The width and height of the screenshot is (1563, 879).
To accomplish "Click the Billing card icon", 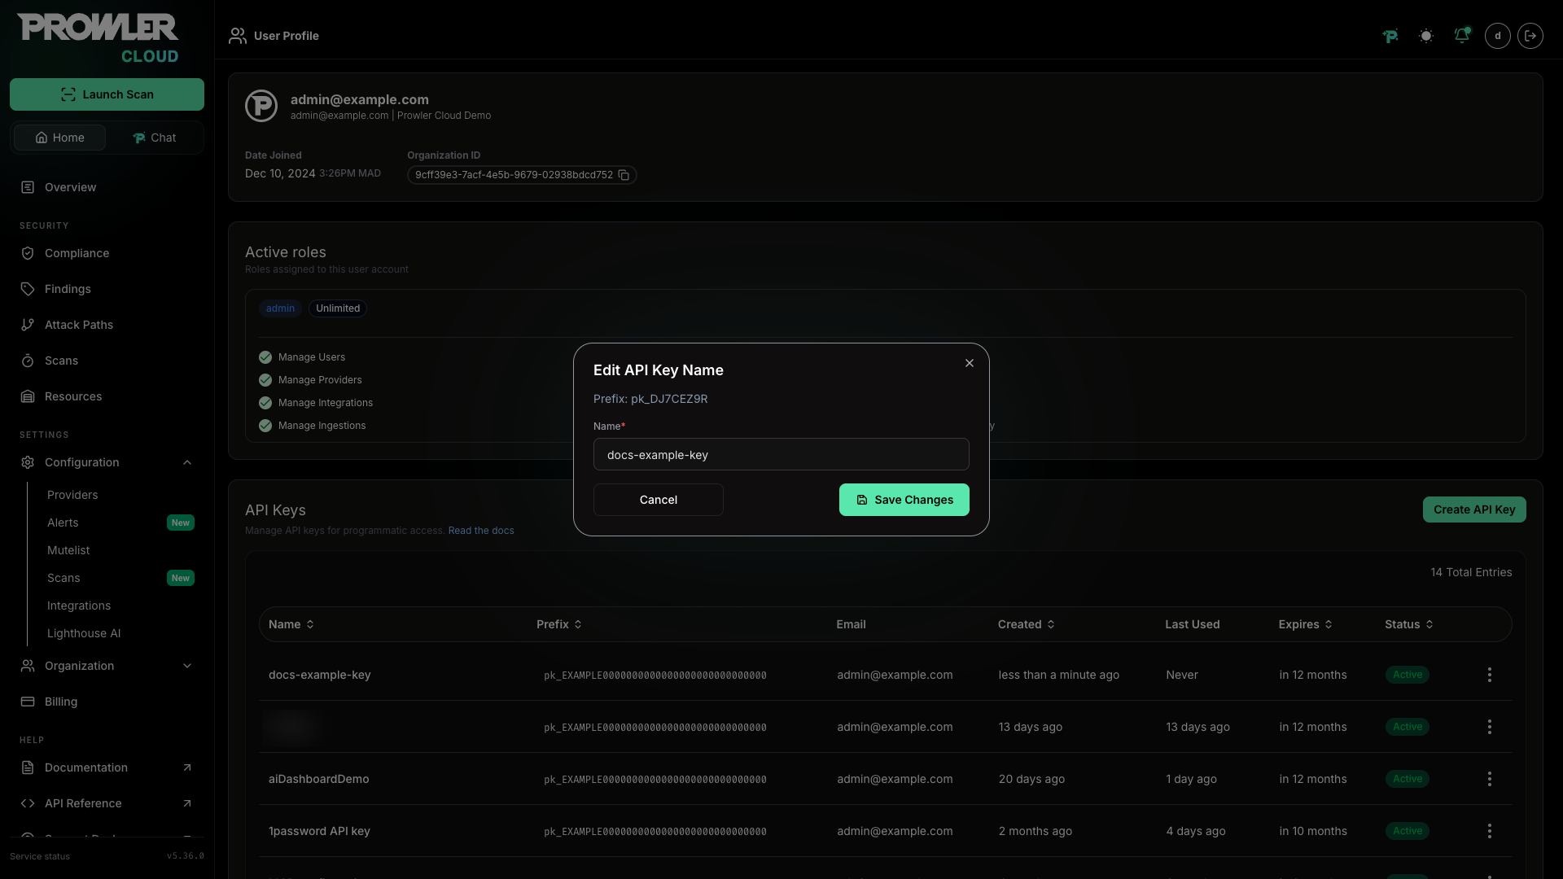I will (28, 702).
